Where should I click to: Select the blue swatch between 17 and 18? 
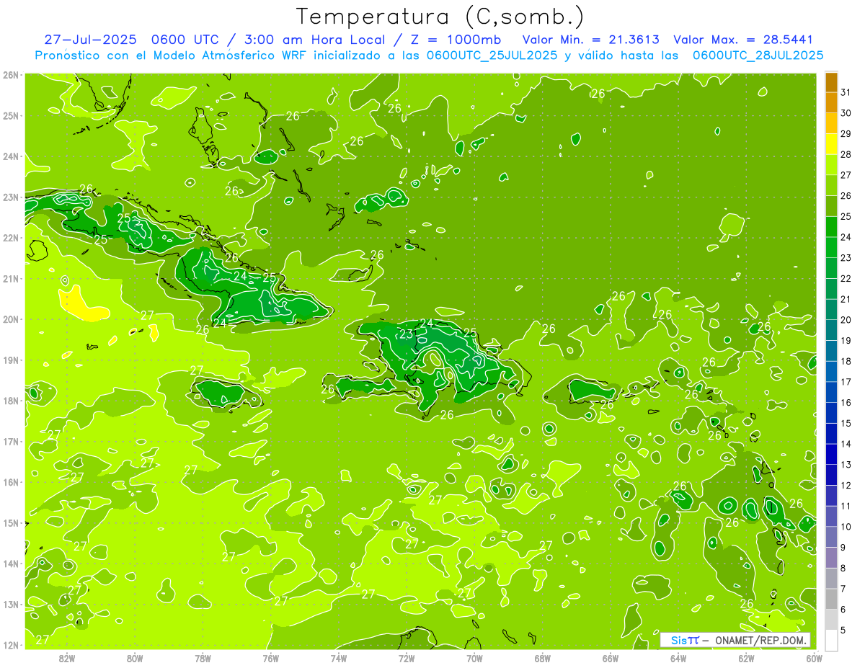click(831, 371)
